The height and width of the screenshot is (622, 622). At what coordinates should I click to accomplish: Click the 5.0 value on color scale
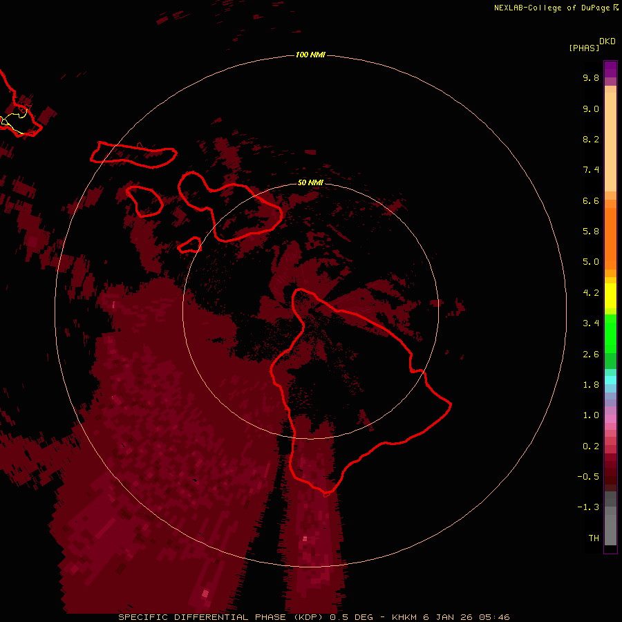[591, 262]
